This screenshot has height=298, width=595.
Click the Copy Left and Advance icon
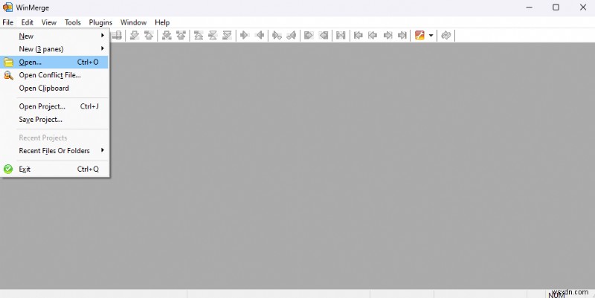pyautogui.click(x=292, y=35)
